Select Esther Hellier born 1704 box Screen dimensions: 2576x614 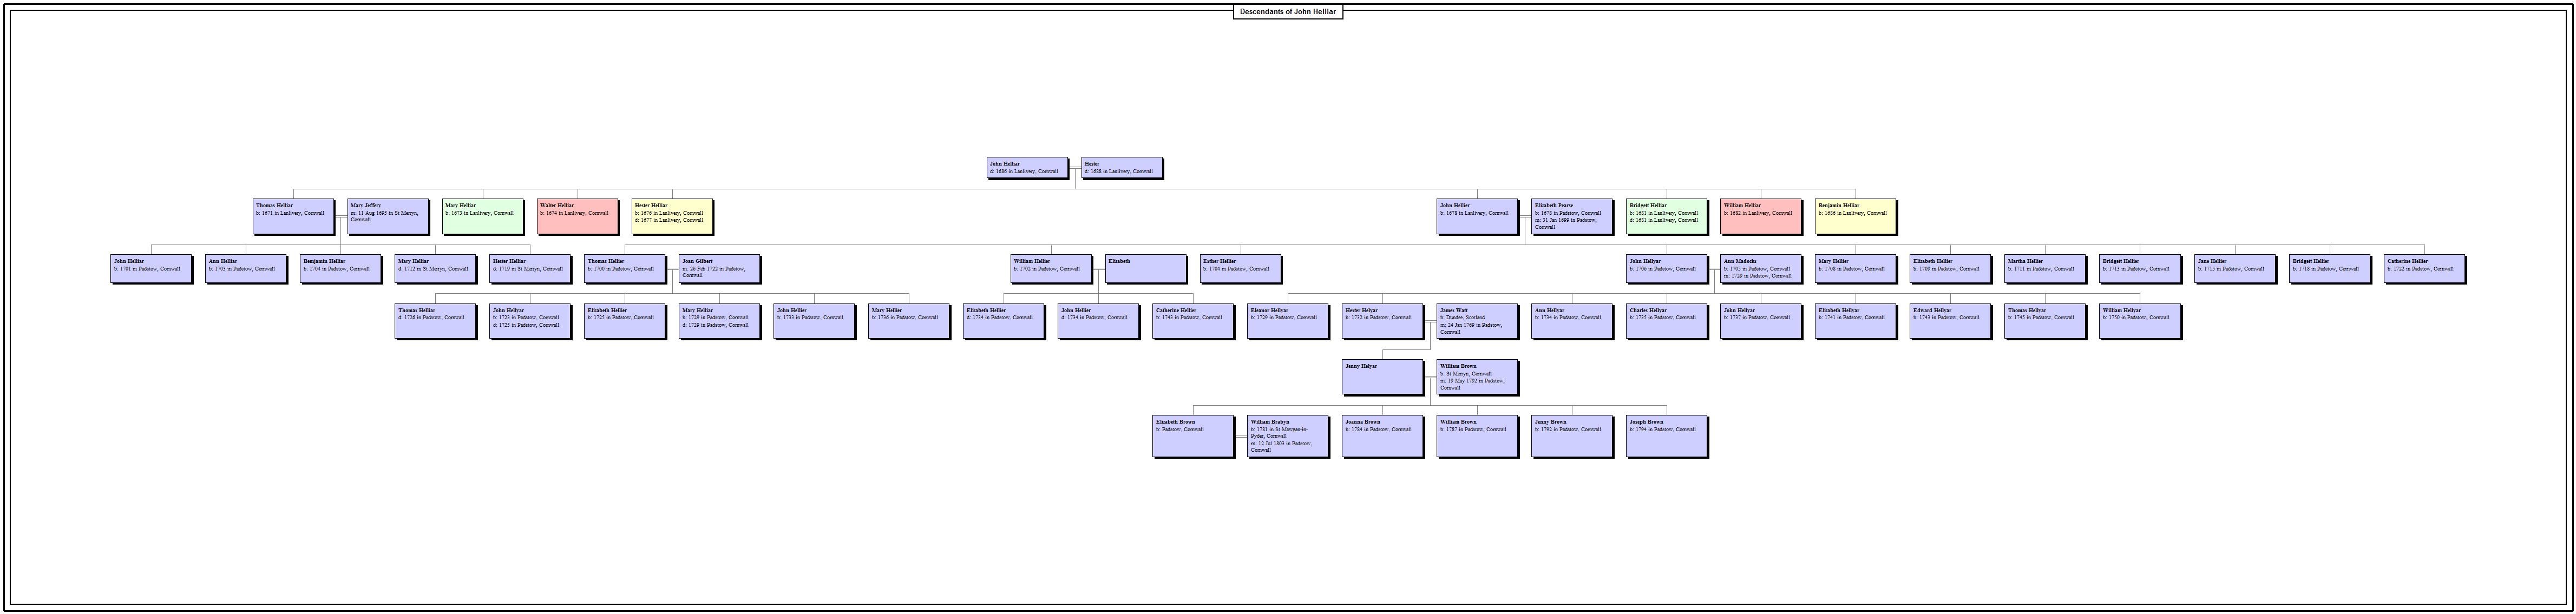point(1240,269)
